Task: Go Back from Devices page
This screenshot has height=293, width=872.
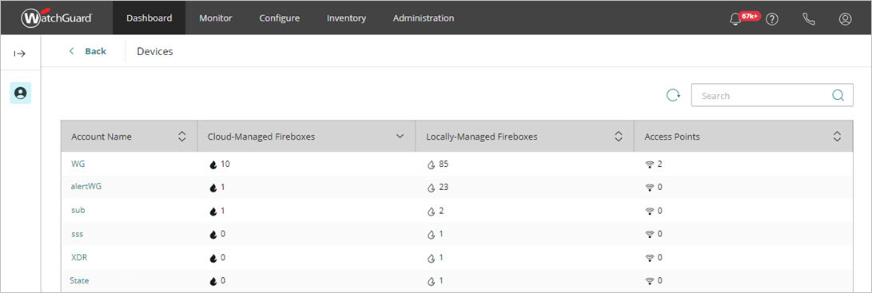Action: 88,51
